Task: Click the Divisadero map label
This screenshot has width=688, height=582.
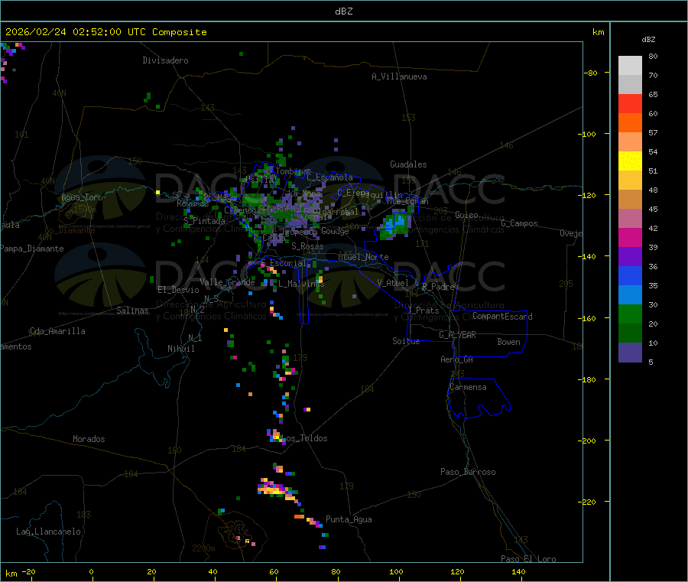Action: pyautogui.click(x=165, y=60)
